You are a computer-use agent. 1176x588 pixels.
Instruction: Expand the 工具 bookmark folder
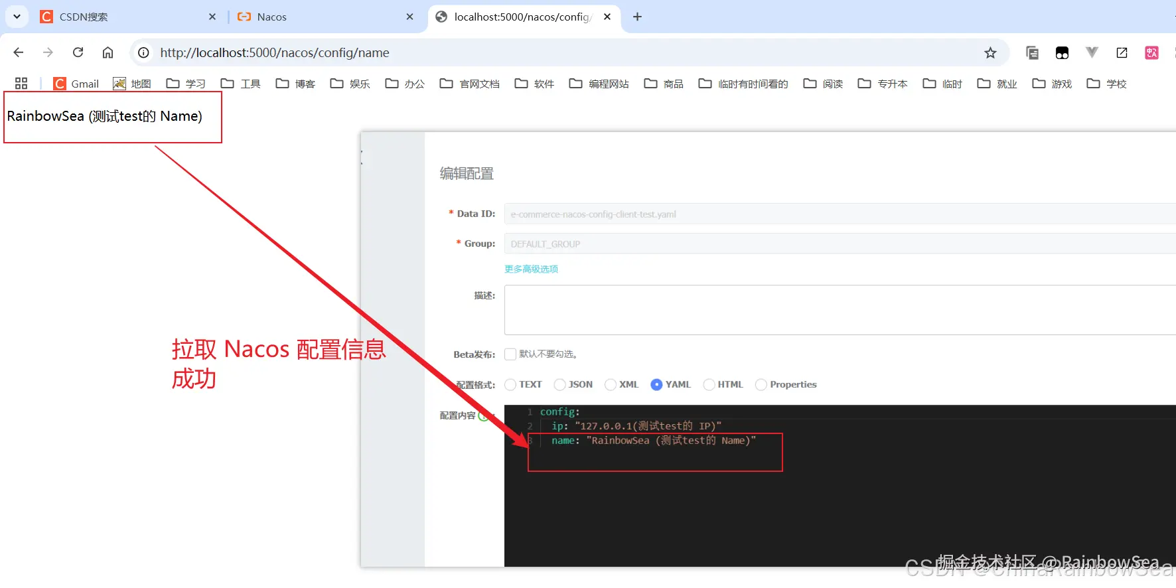(241, 84)
